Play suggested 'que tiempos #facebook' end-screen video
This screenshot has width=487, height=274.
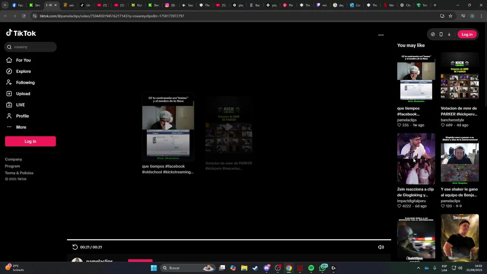[x=168, y=127]
